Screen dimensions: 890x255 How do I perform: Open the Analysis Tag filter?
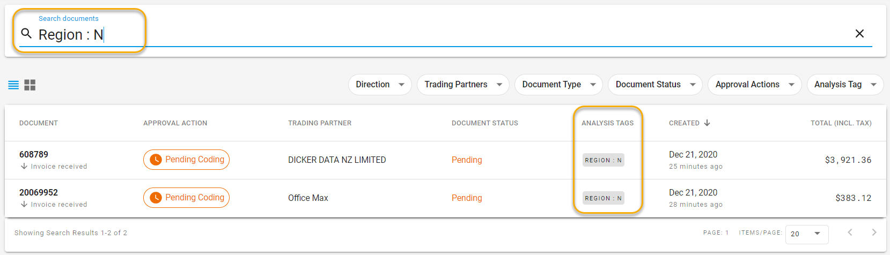(845, 85)
